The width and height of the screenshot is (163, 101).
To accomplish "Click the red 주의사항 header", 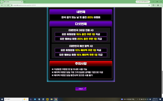I will click(x=81, y=64).
